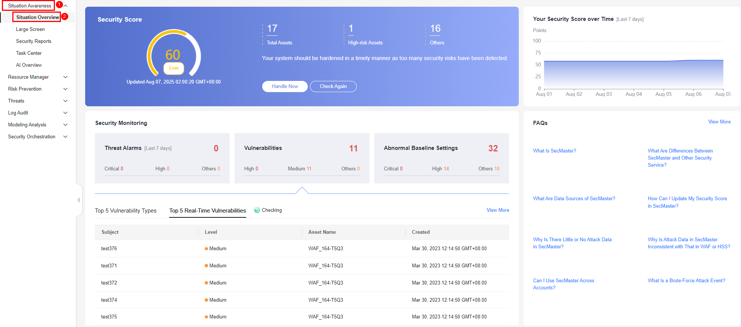The image size is (741, 327).
Task: Click the Low score badge
Action: point(174,68)
